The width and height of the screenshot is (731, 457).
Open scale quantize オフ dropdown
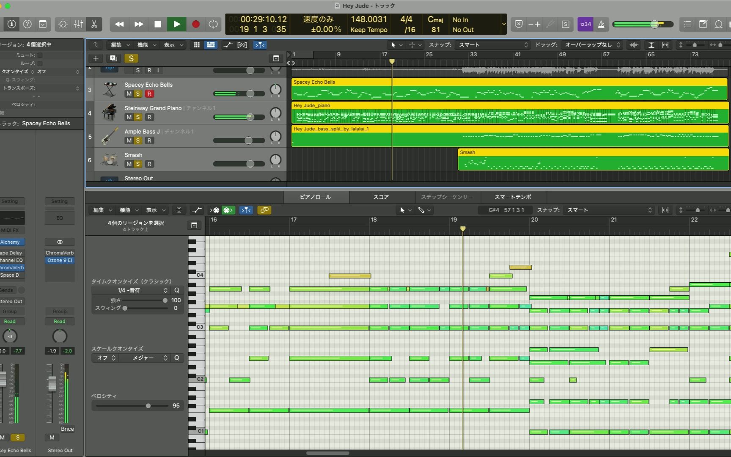coord(105,358)
